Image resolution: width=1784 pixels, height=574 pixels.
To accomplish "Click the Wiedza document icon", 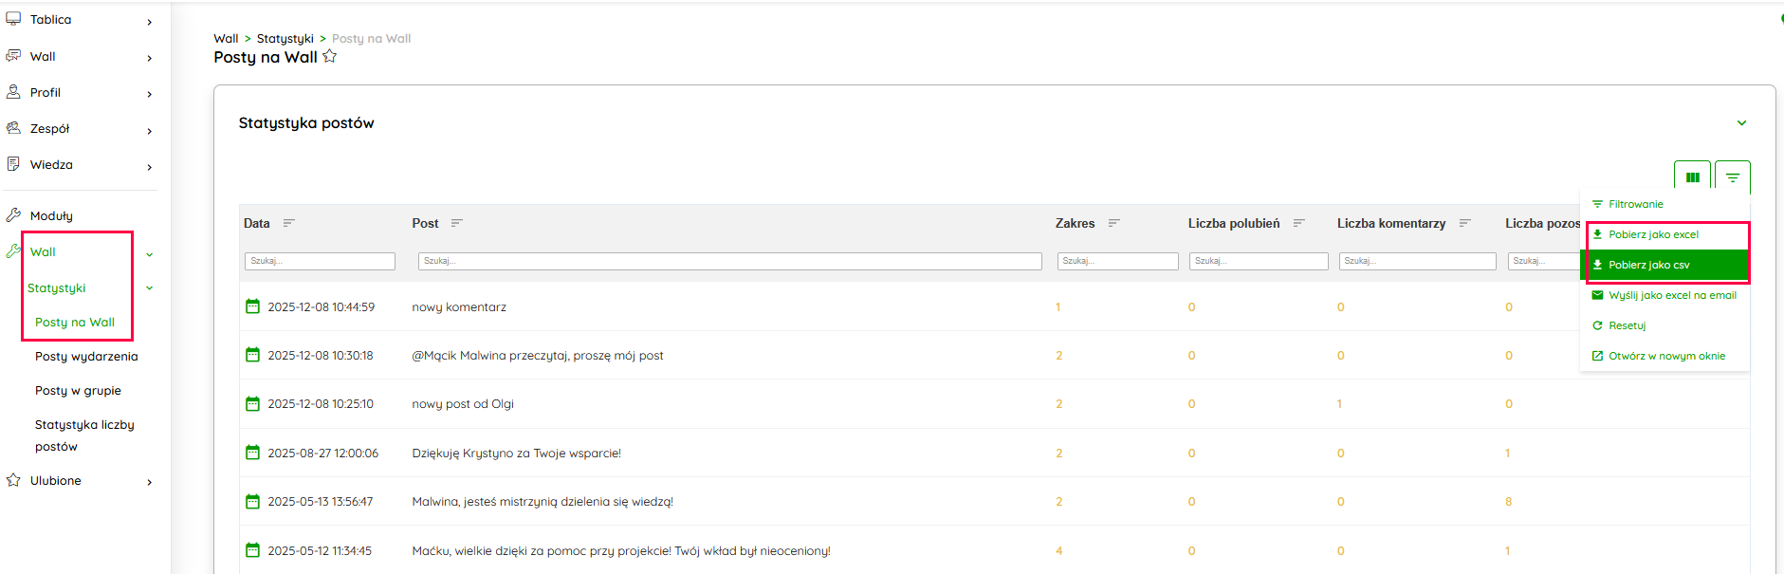I will pyautogui.click(x=13, y=164).
